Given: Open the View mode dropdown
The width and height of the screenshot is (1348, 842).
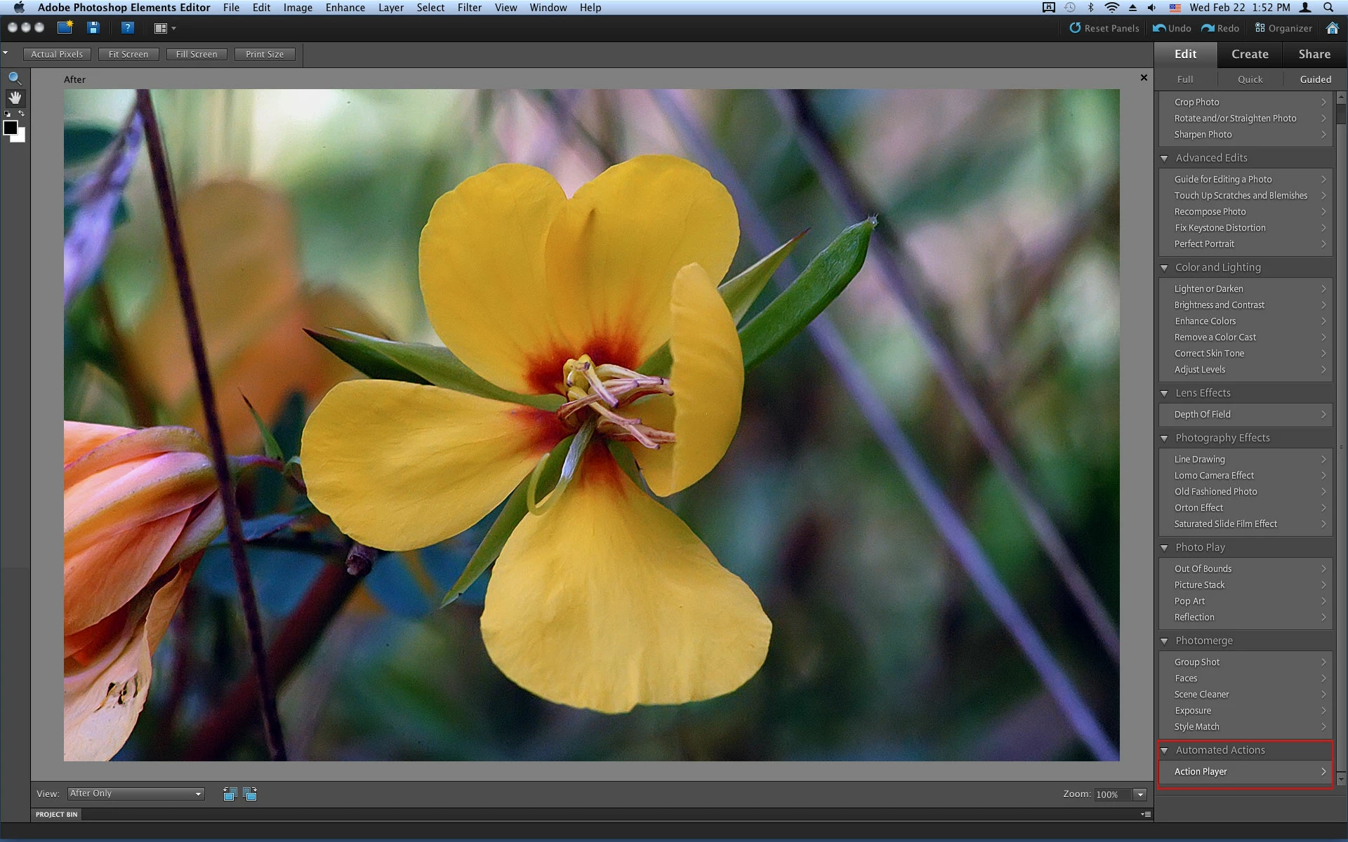Looking at the screenshot, I should (136, 794).
